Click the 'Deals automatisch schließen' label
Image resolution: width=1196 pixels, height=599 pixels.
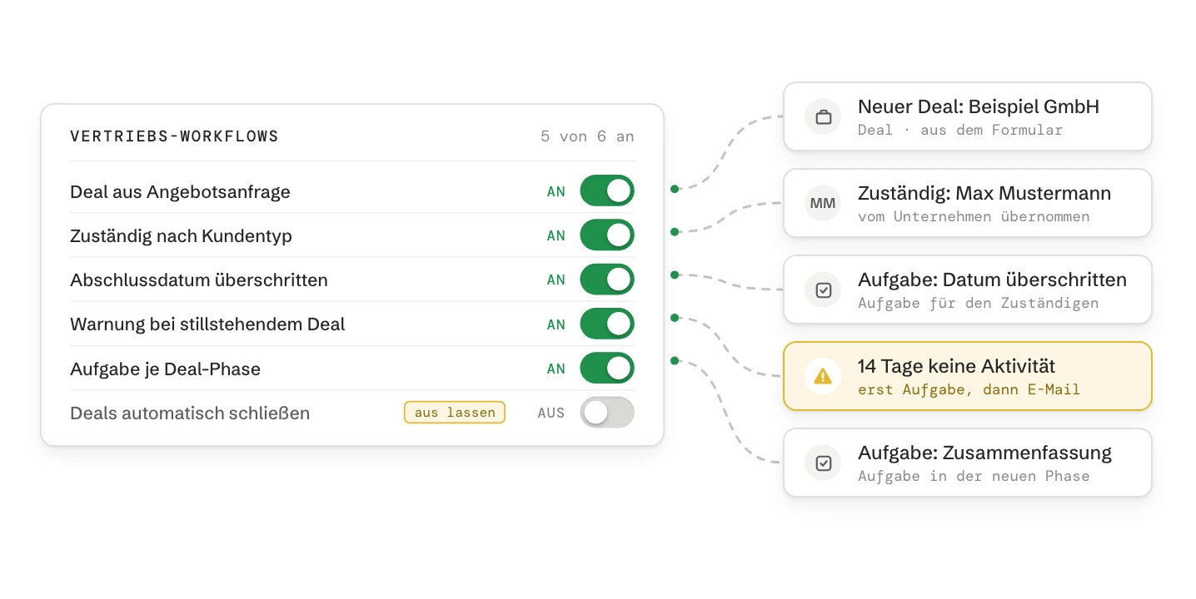190,413
